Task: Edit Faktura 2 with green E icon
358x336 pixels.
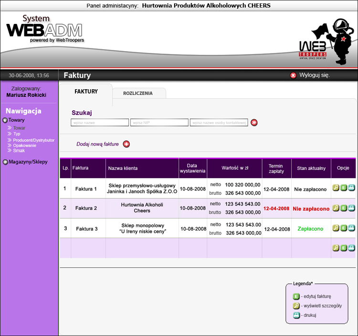Action: click(343, 208)
